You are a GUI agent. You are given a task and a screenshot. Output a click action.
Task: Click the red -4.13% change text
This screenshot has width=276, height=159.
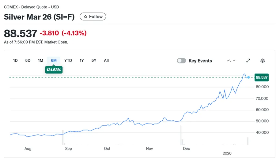click(74, 33)
